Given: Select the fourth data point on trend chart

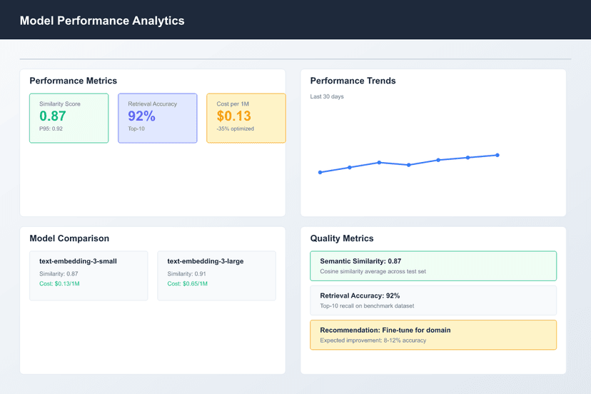Looking at the screenshot, I should 409,165.
